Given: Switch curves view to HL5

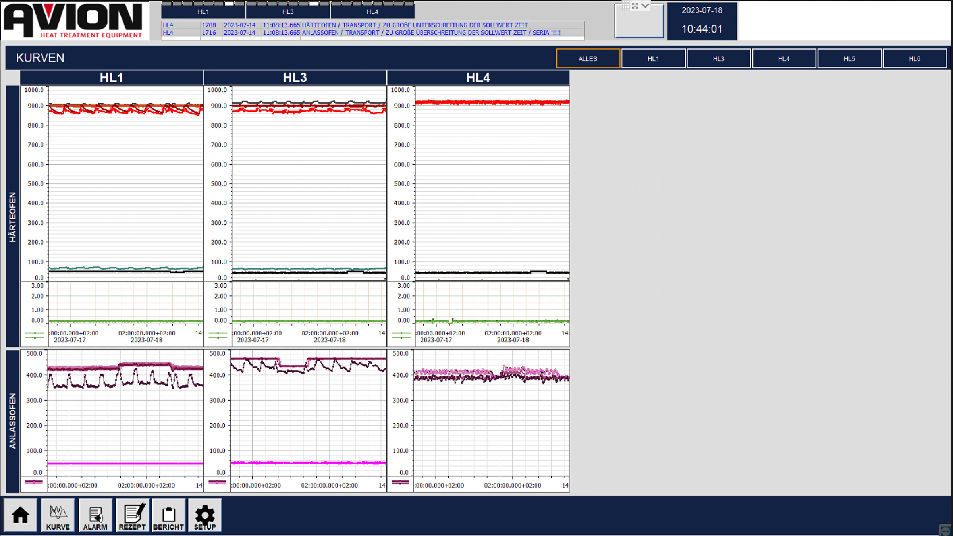Looking at the screenshot, I should 849,59.
